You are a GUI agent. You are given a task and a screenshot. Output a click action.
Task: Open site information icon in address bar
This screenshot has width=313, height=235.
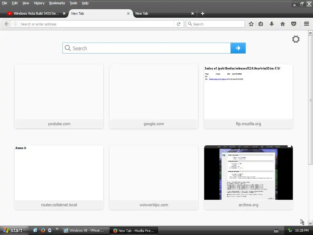pyautogui.click(x=15, y=24)
